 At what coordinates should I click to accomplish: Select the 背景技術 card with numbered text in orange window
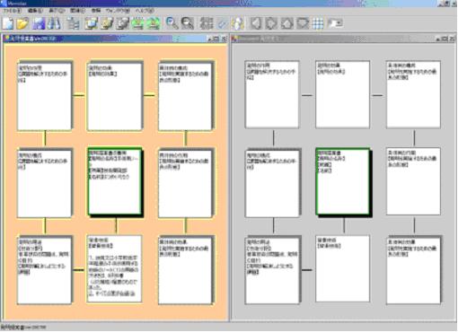(x=114, y=269)
